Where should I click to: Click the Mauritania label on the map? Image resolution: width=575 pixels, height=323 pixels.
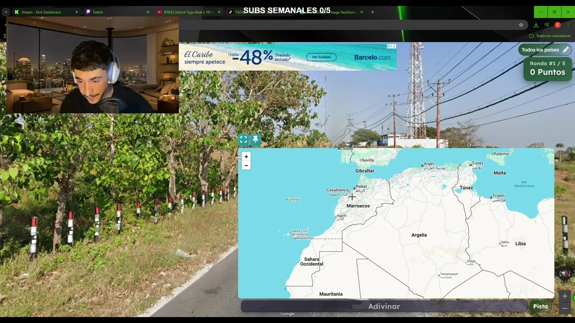point(331,294)
